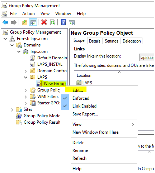
Task: Click the Forest laps.com triangle icon
Action: click(x=12, y=39)
